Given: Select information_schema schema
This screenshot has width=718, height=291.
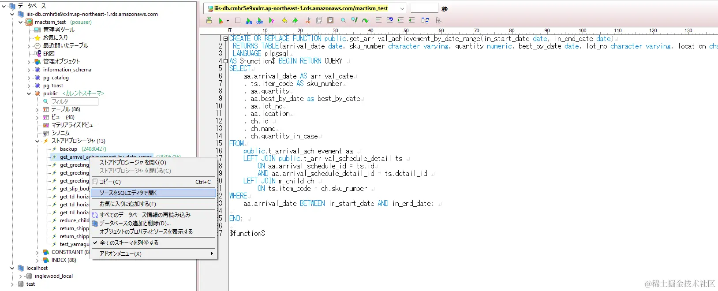Looking at the screenshot, I should pos(67,70).
